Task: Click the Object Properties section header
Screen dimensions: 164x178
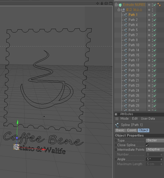Action: (139, 136)
